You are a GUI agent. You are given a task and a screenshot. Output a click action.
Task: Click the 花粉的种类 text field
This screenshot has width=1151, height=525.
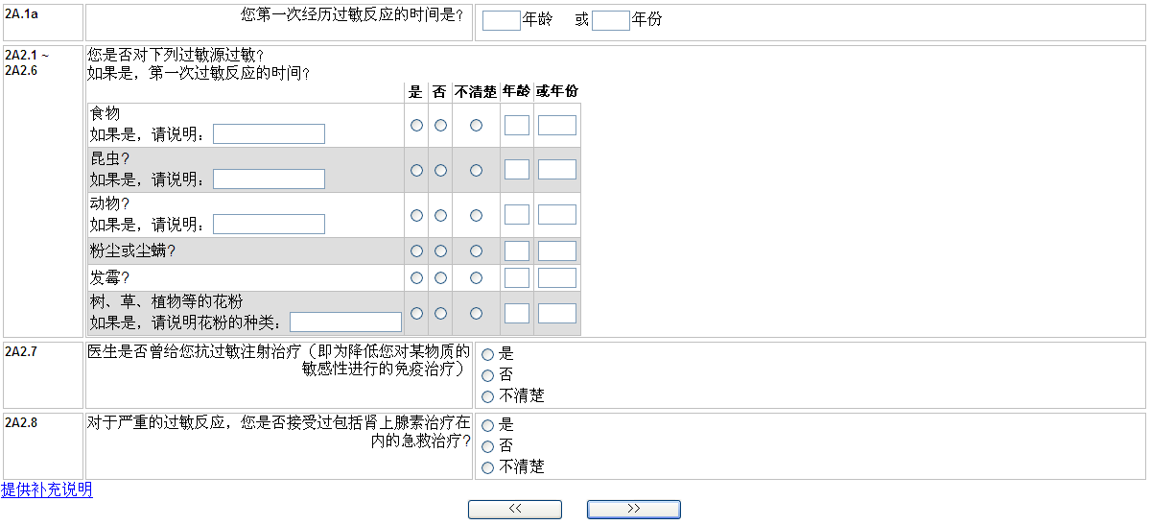(x=345, y=322)
